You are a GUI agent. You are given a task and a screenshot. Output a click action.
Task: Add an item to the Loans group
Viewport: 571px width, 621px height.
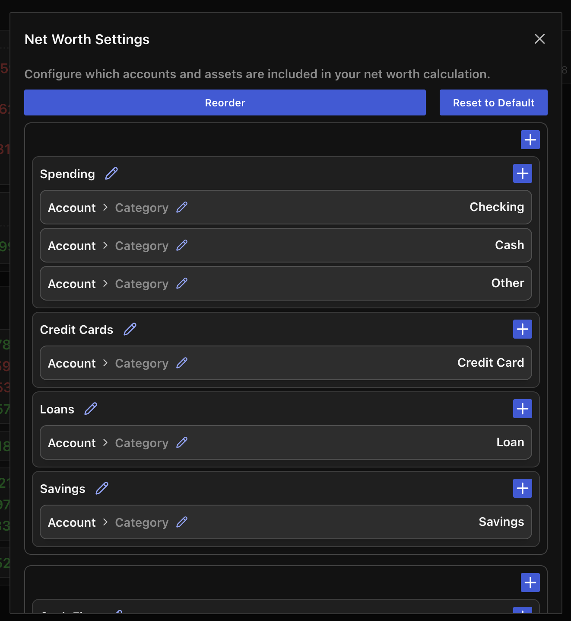coord(523,409)
